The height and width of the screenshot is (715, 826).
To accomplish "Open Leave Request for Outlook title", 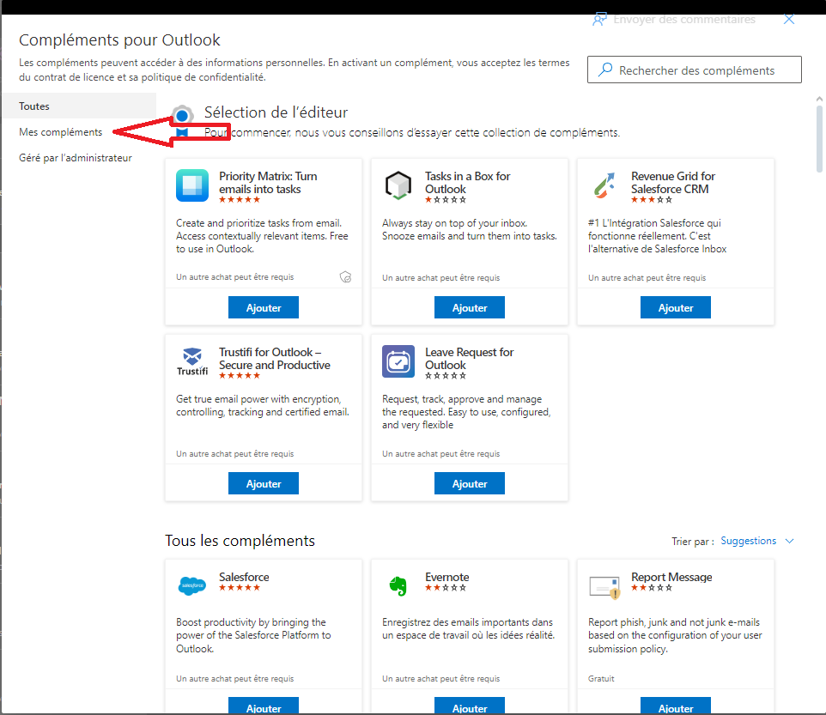I will [x=469, y=358].
